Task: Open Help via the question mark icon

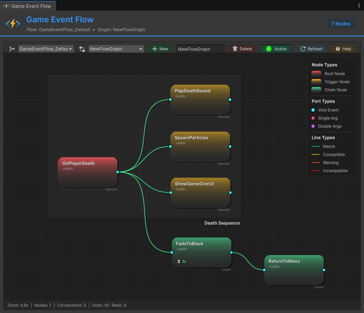Action: click(x=338, y=49)
